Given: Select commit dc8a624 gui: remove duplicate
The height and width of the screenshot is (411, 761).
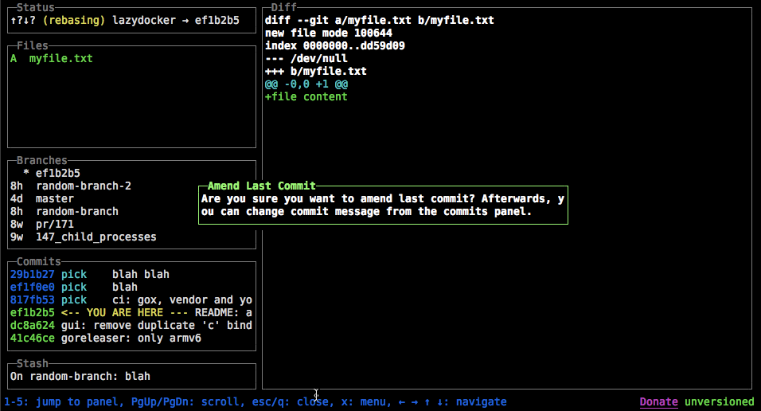Looking at the screenshot, I should coord(131,325).
